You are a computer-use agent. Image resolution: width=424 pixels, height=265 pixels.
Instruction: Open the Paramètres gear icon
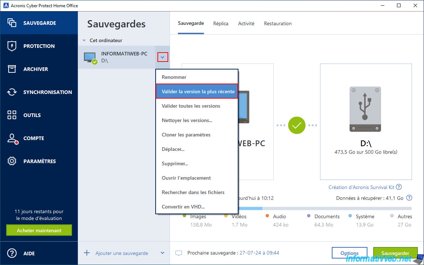click(x=12, y=161)
